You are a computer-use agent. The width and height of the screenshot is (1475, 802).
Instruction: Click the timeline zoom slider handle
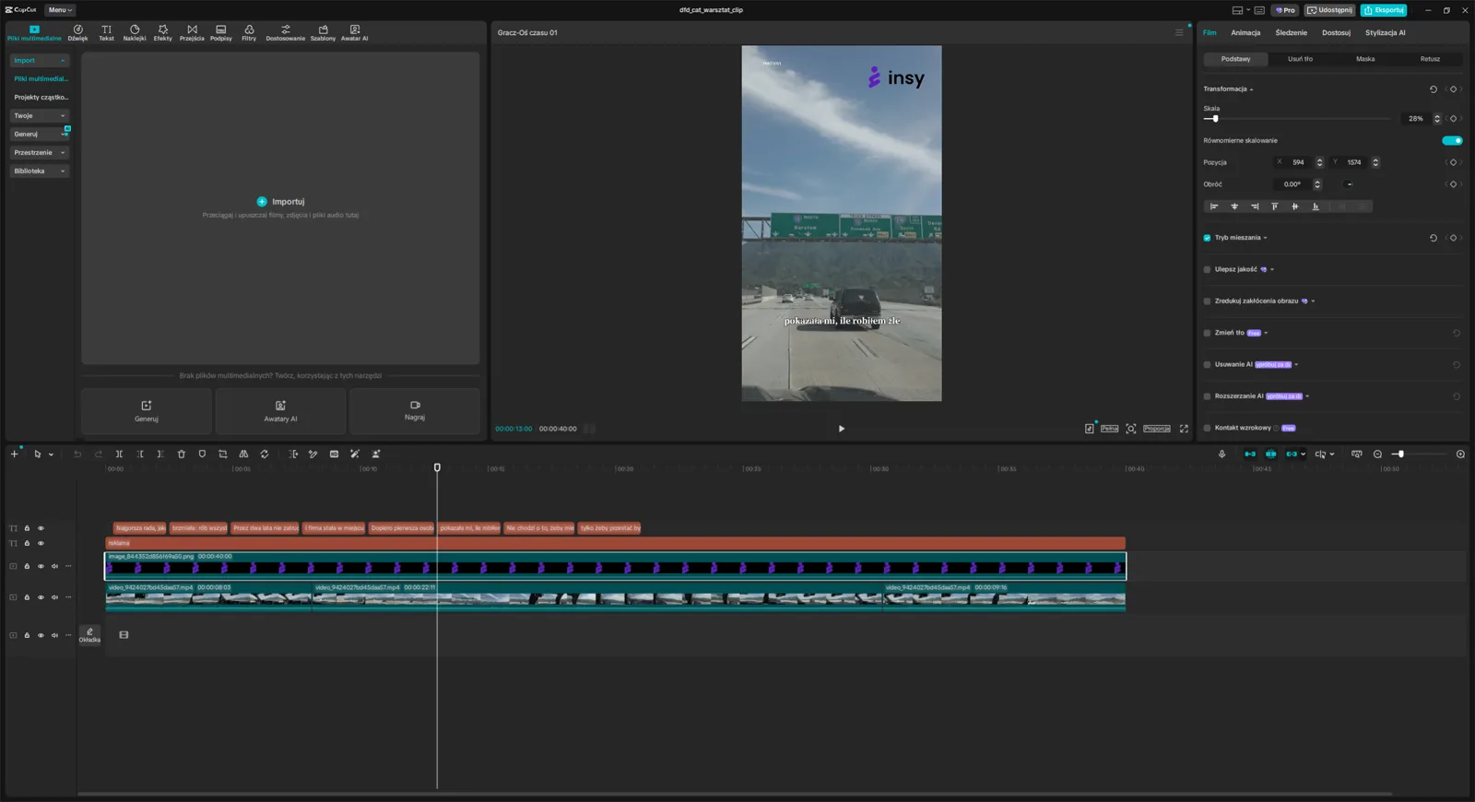pos(1399,454)
